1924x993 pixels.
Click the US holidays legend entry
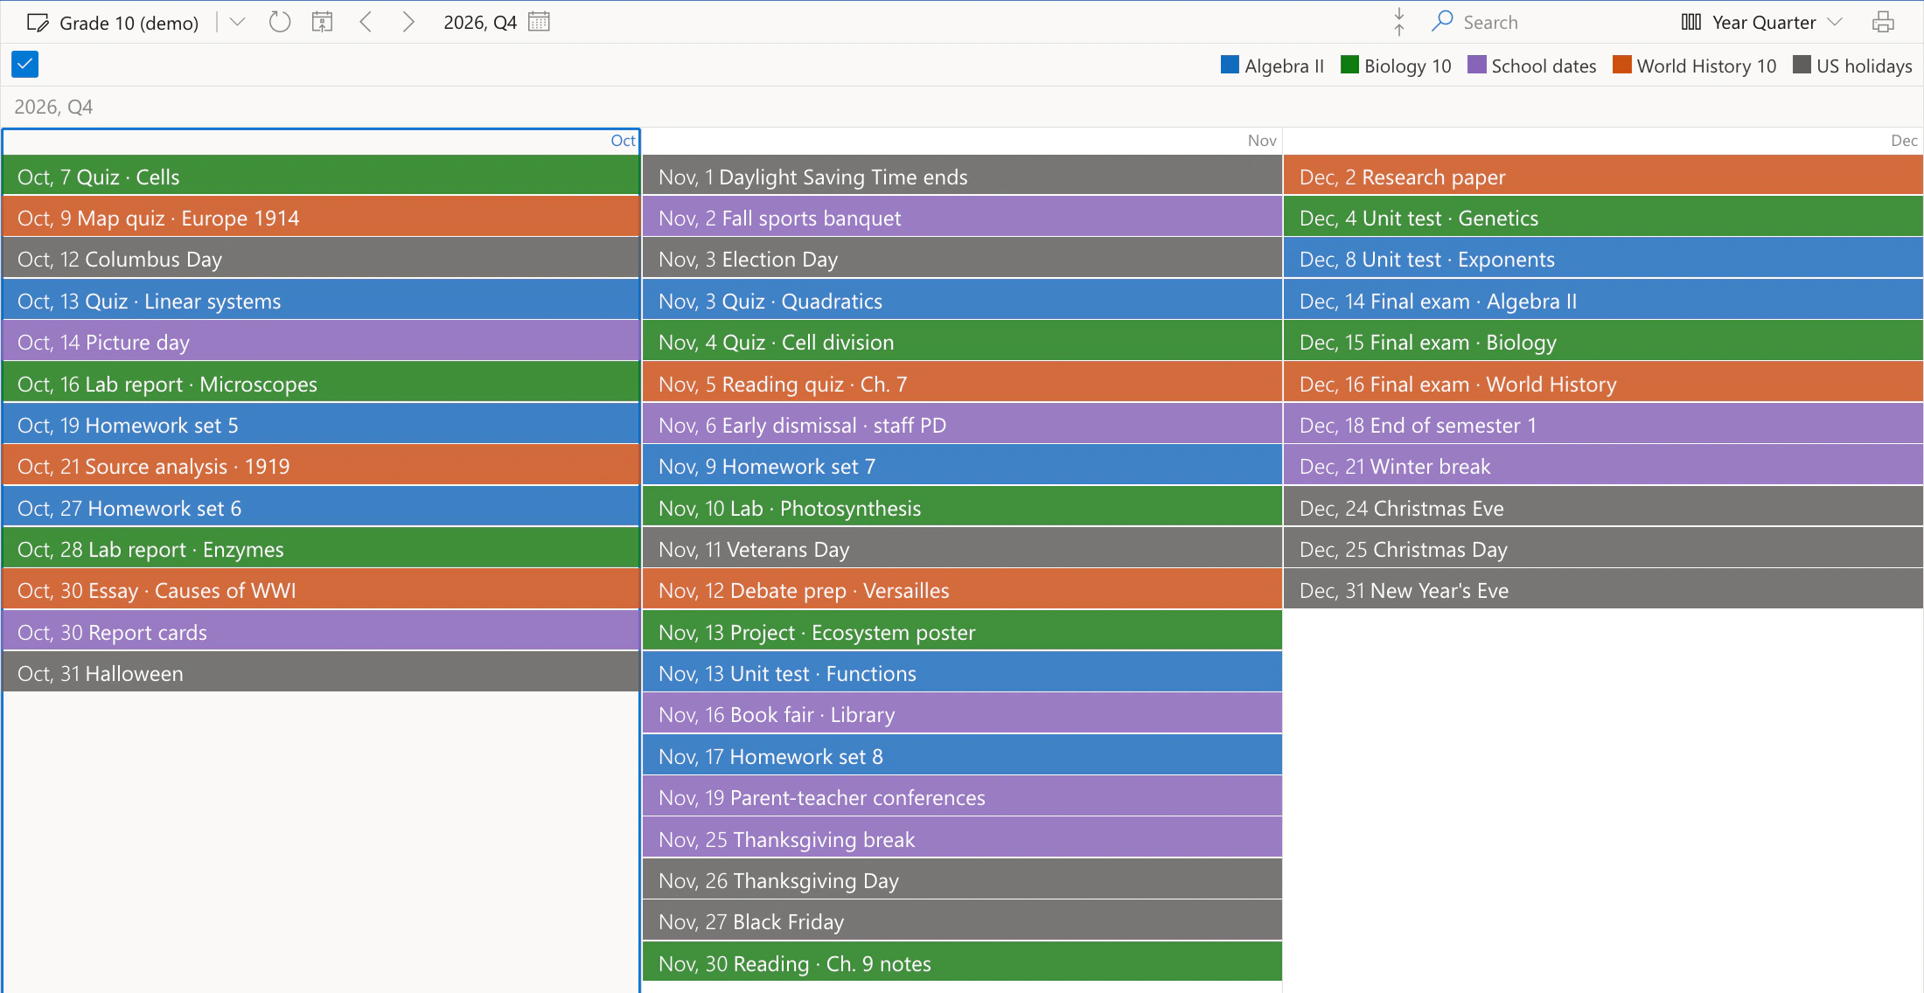pos(1852,66)
